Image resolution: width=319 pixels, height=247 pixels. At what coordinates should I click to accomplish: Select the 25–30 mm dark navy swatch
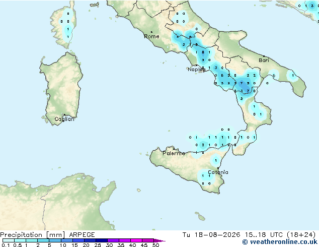pos(102,240)
